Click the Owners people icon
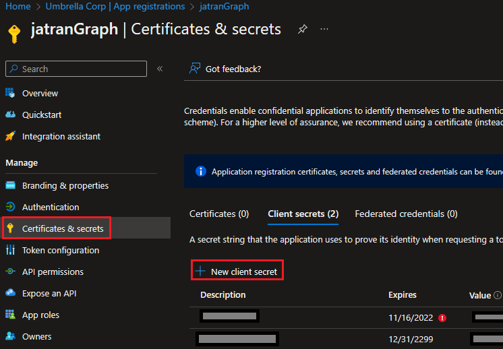This screenshot has width=503, height=349. (10, 336)
